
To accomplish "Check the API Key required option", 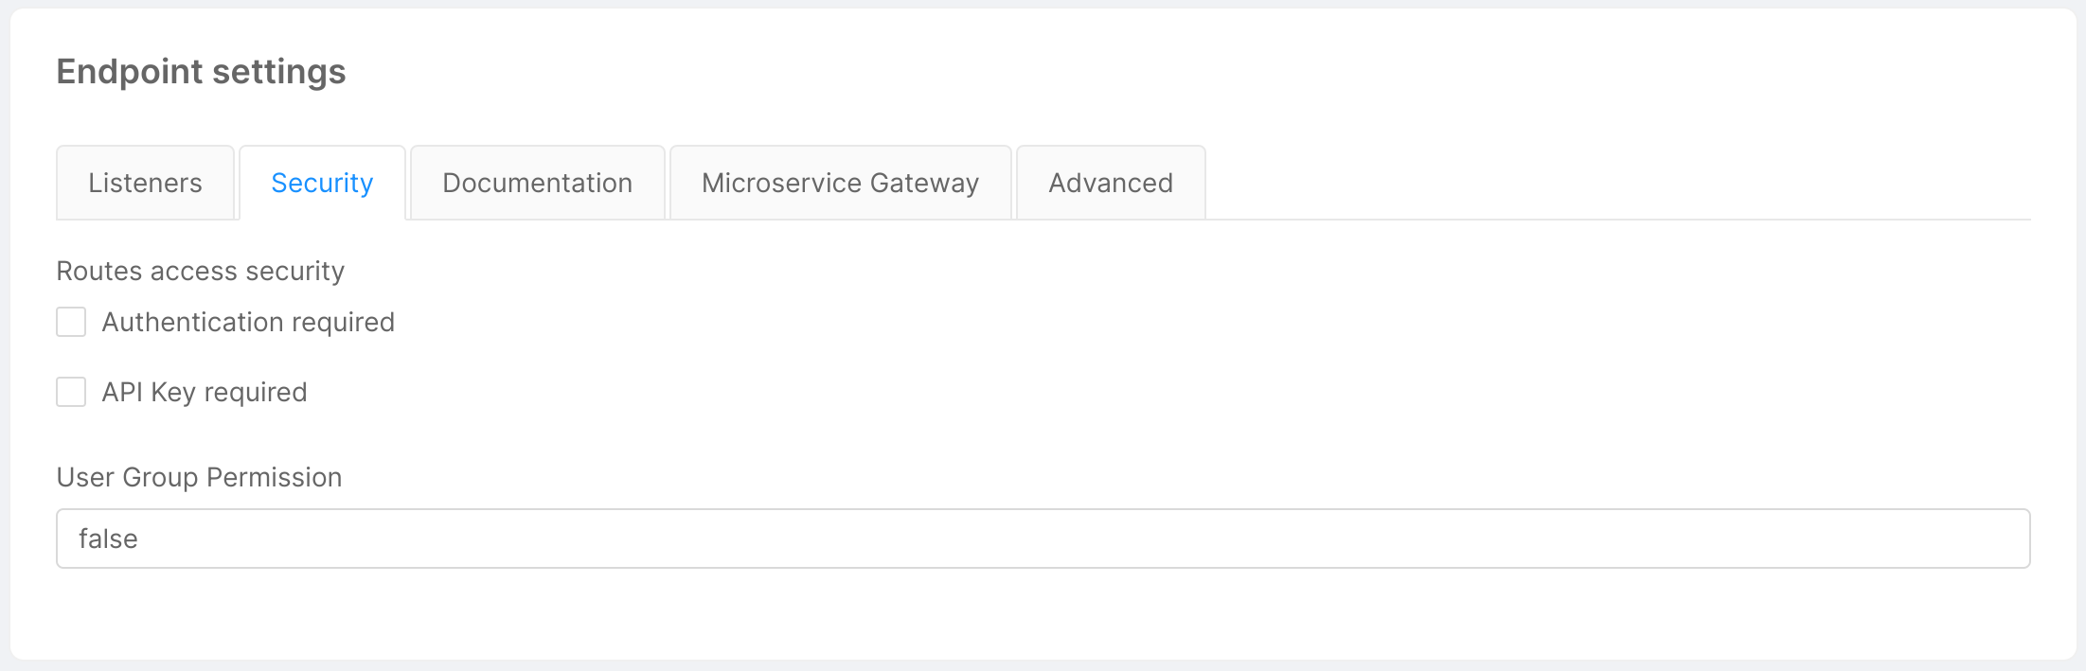I will (x=71, y=391).
